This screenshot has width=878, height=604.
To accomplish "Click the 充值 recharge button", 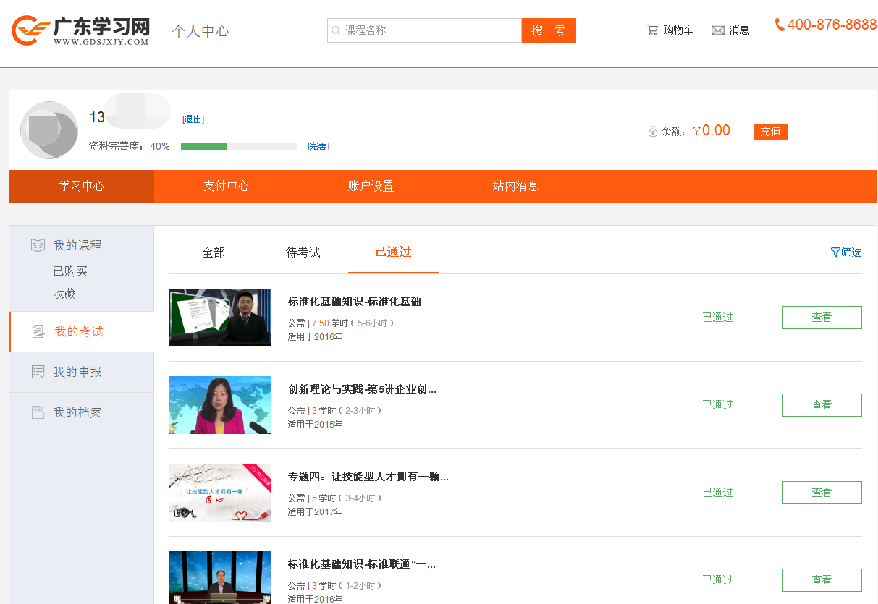I will (x=770, y=132).
